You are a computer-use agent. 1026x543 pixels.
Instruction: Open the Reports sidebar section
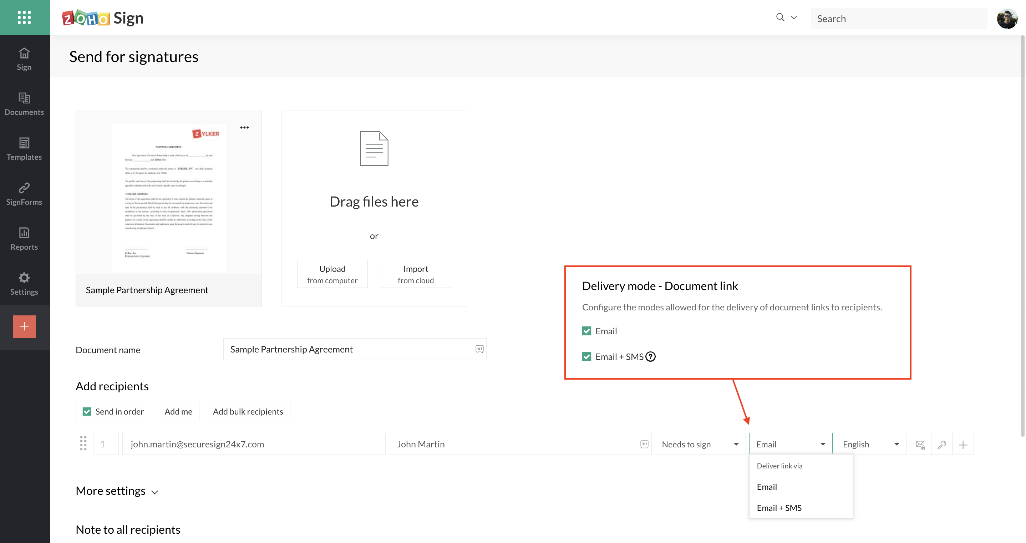point(24,239)
